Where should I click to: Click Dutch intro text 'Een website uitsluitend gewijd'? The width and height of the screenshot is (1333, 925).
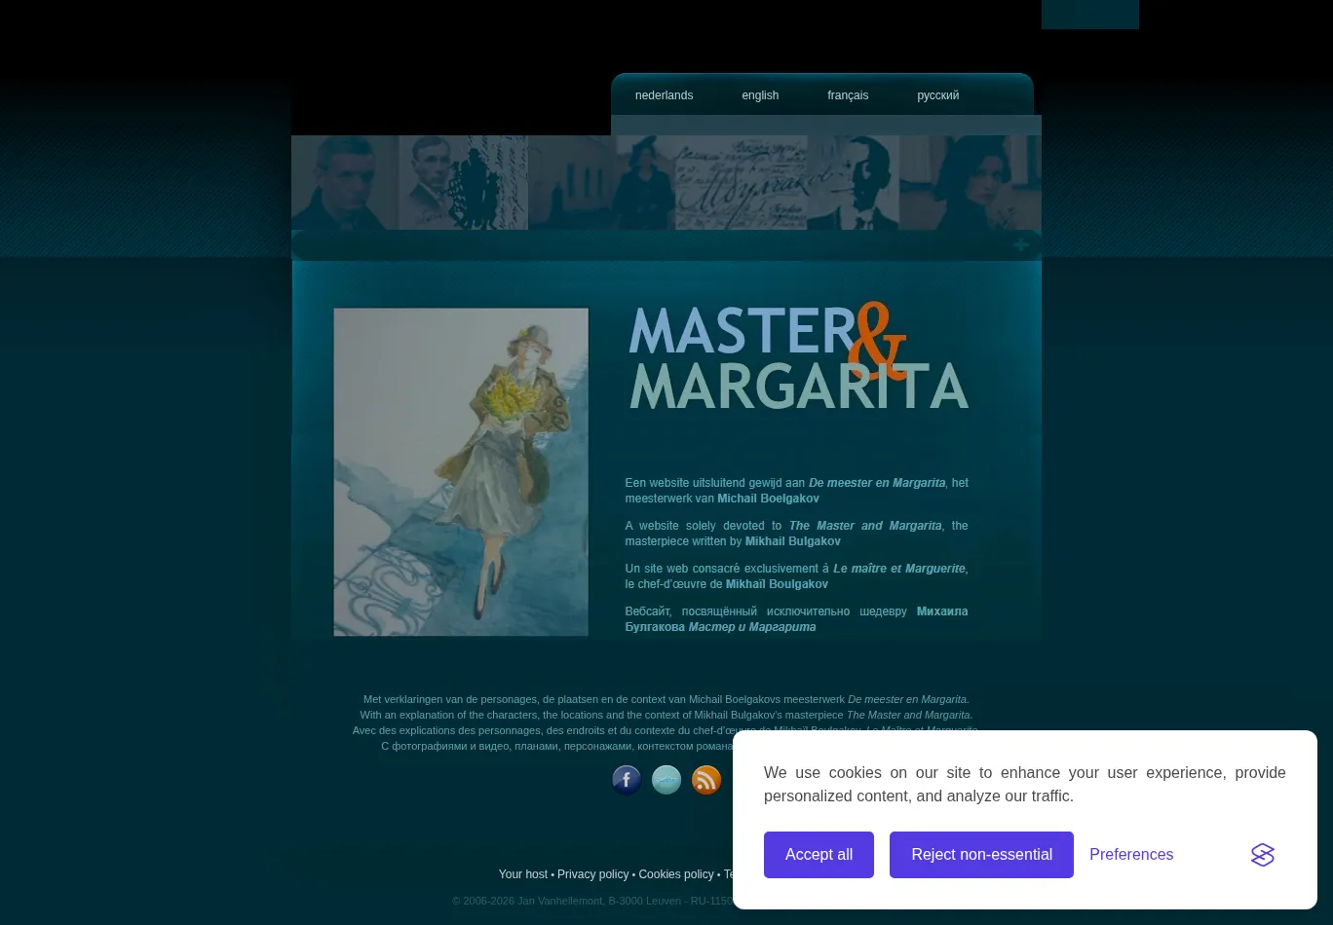click(796, 491)
